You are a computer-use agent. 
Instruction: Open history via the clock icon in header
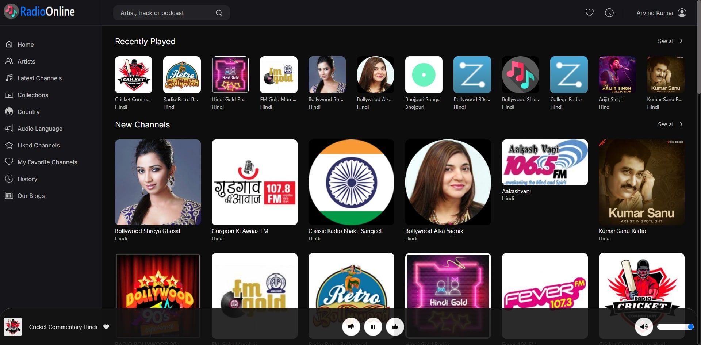[609, 13]
